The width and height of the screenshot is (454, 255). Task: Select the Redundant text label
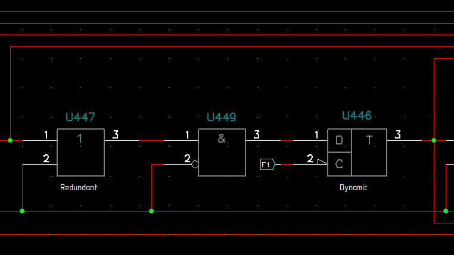[x=79, y=187]
